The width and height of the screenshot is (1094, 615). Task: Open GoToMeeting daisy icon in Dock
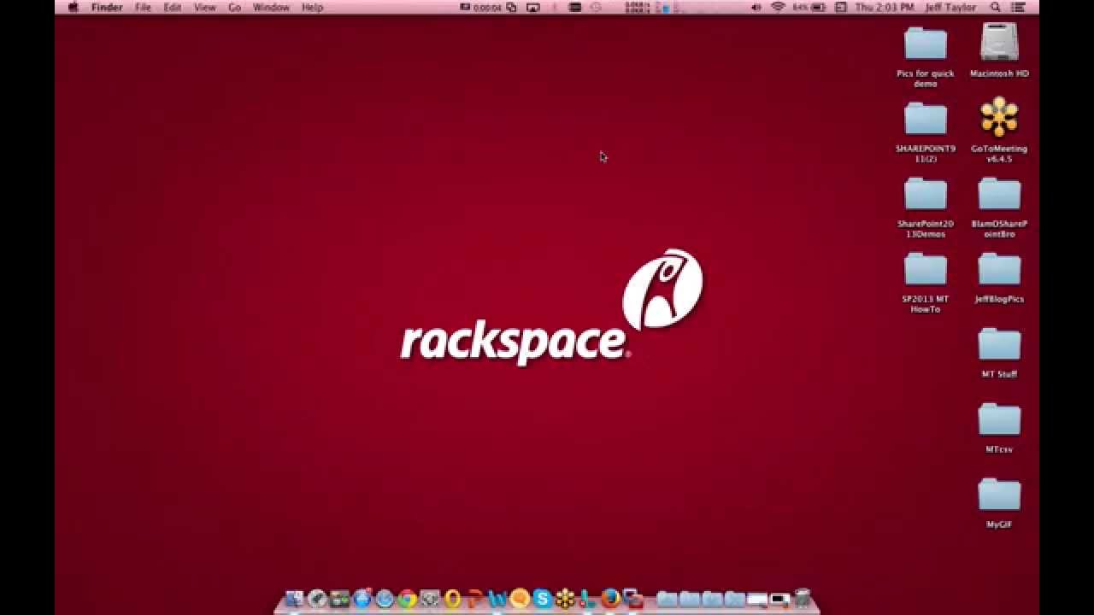[x=565, y=599]
